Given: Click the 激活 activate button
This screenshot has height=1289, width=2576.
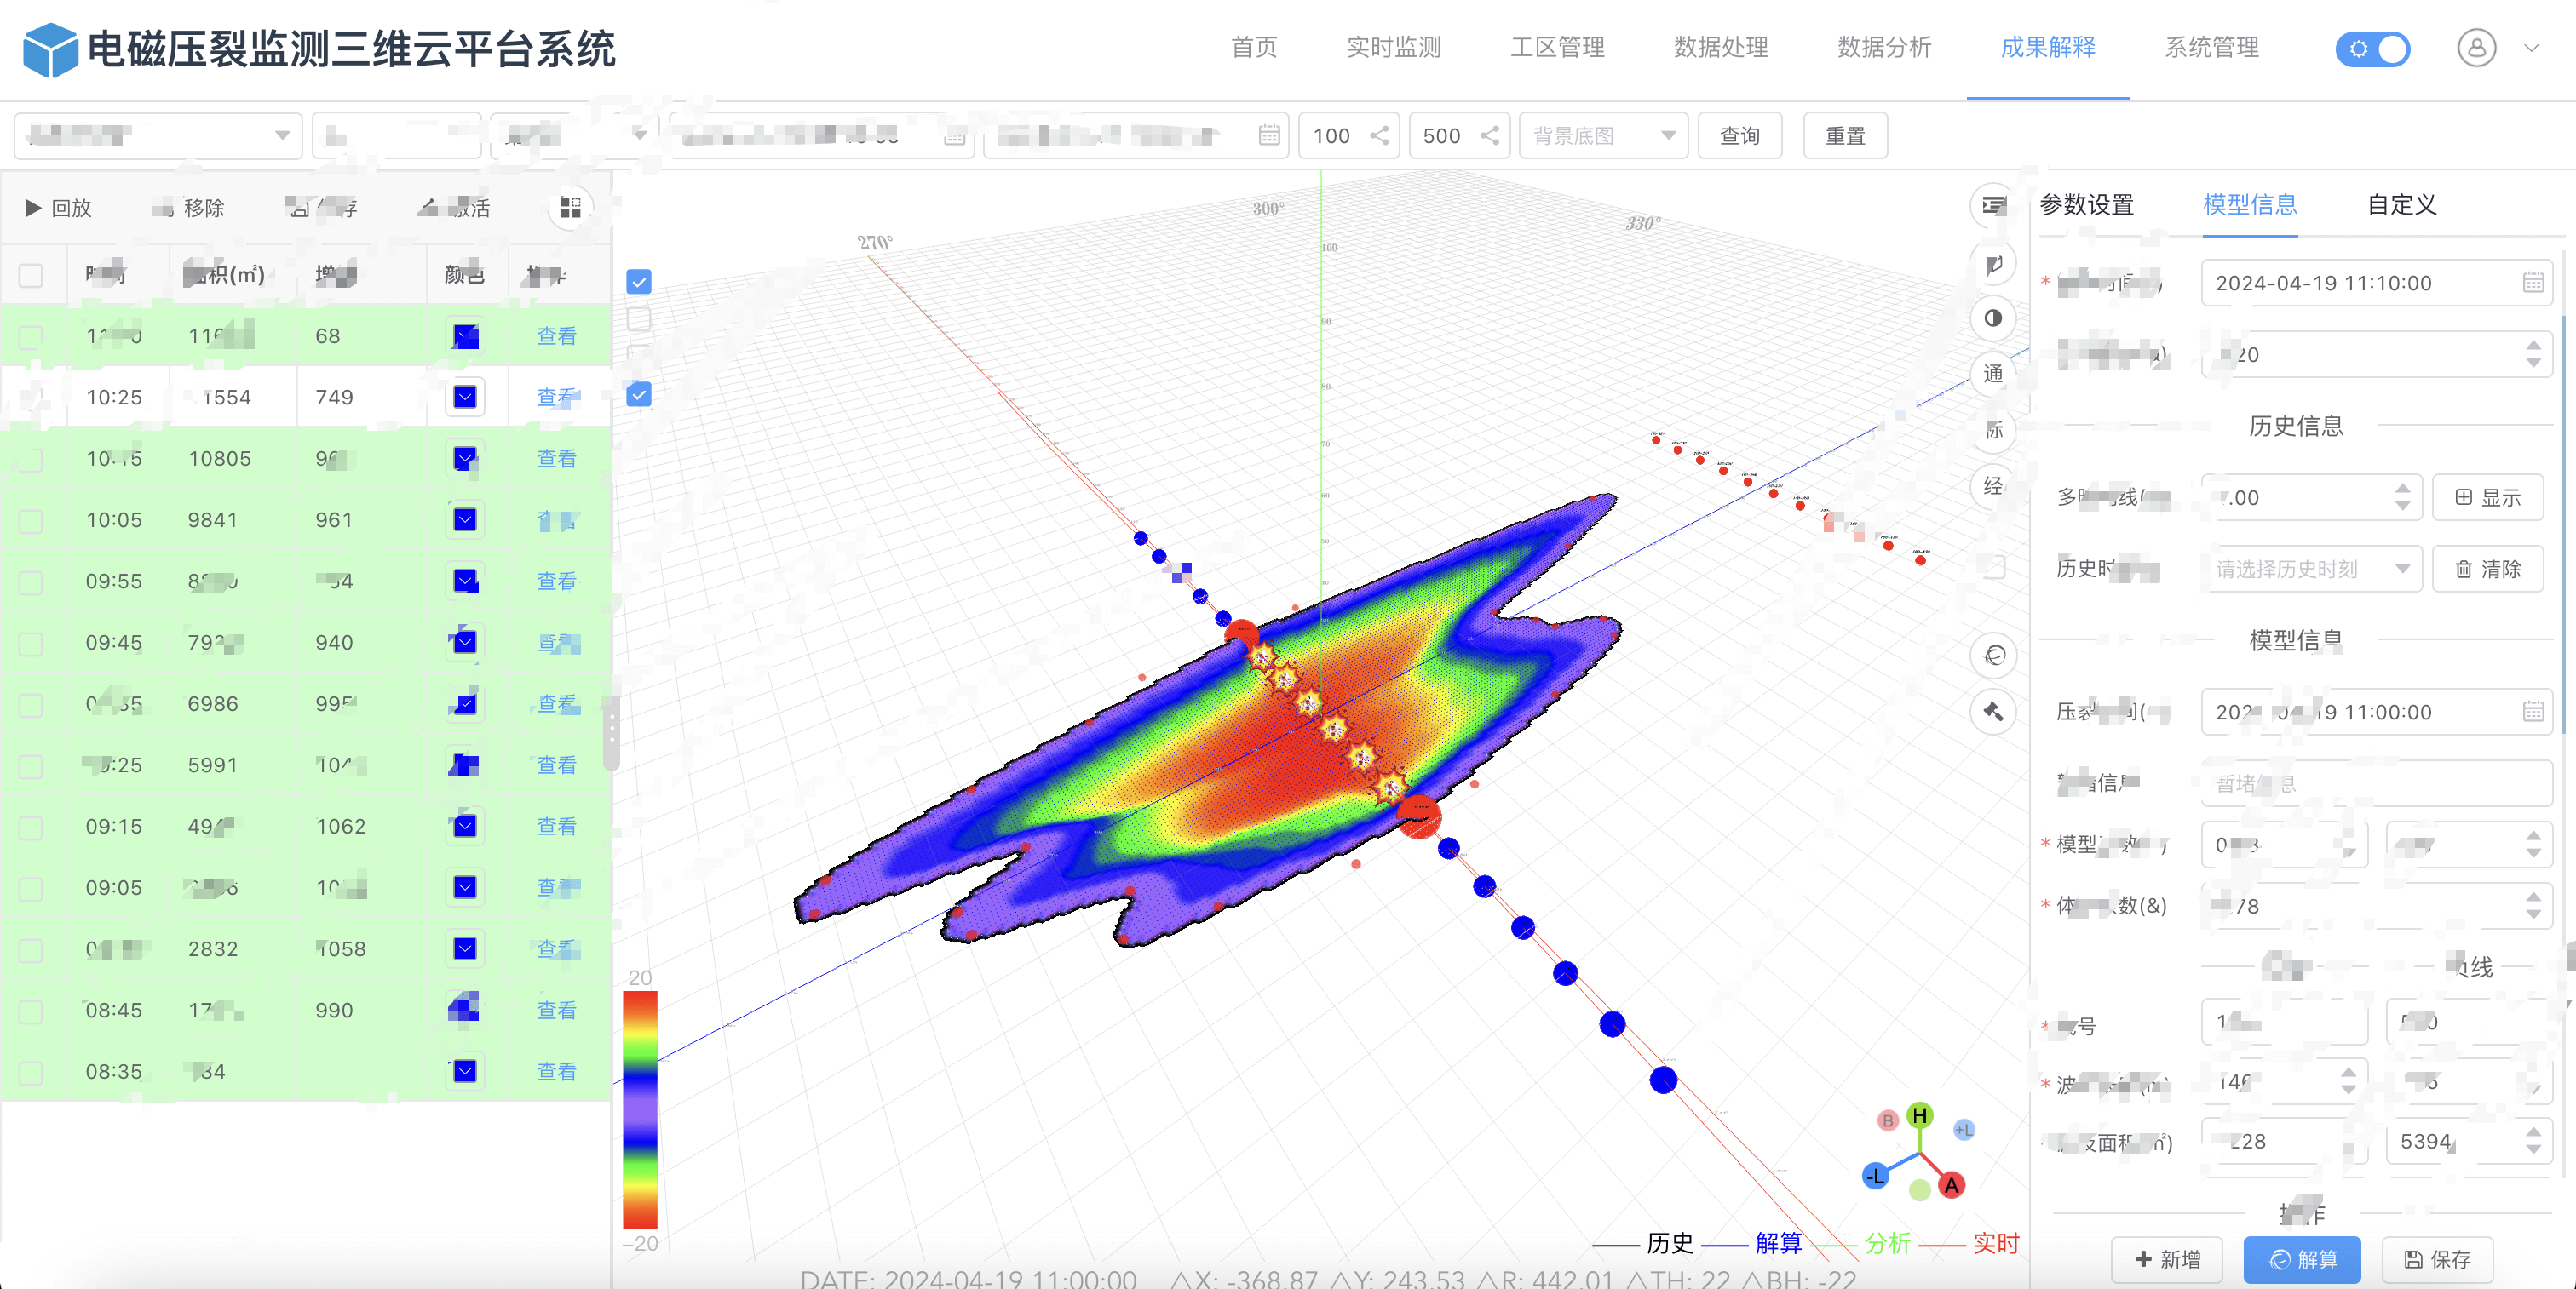Looking at the screenshot, I should [455, 208].
